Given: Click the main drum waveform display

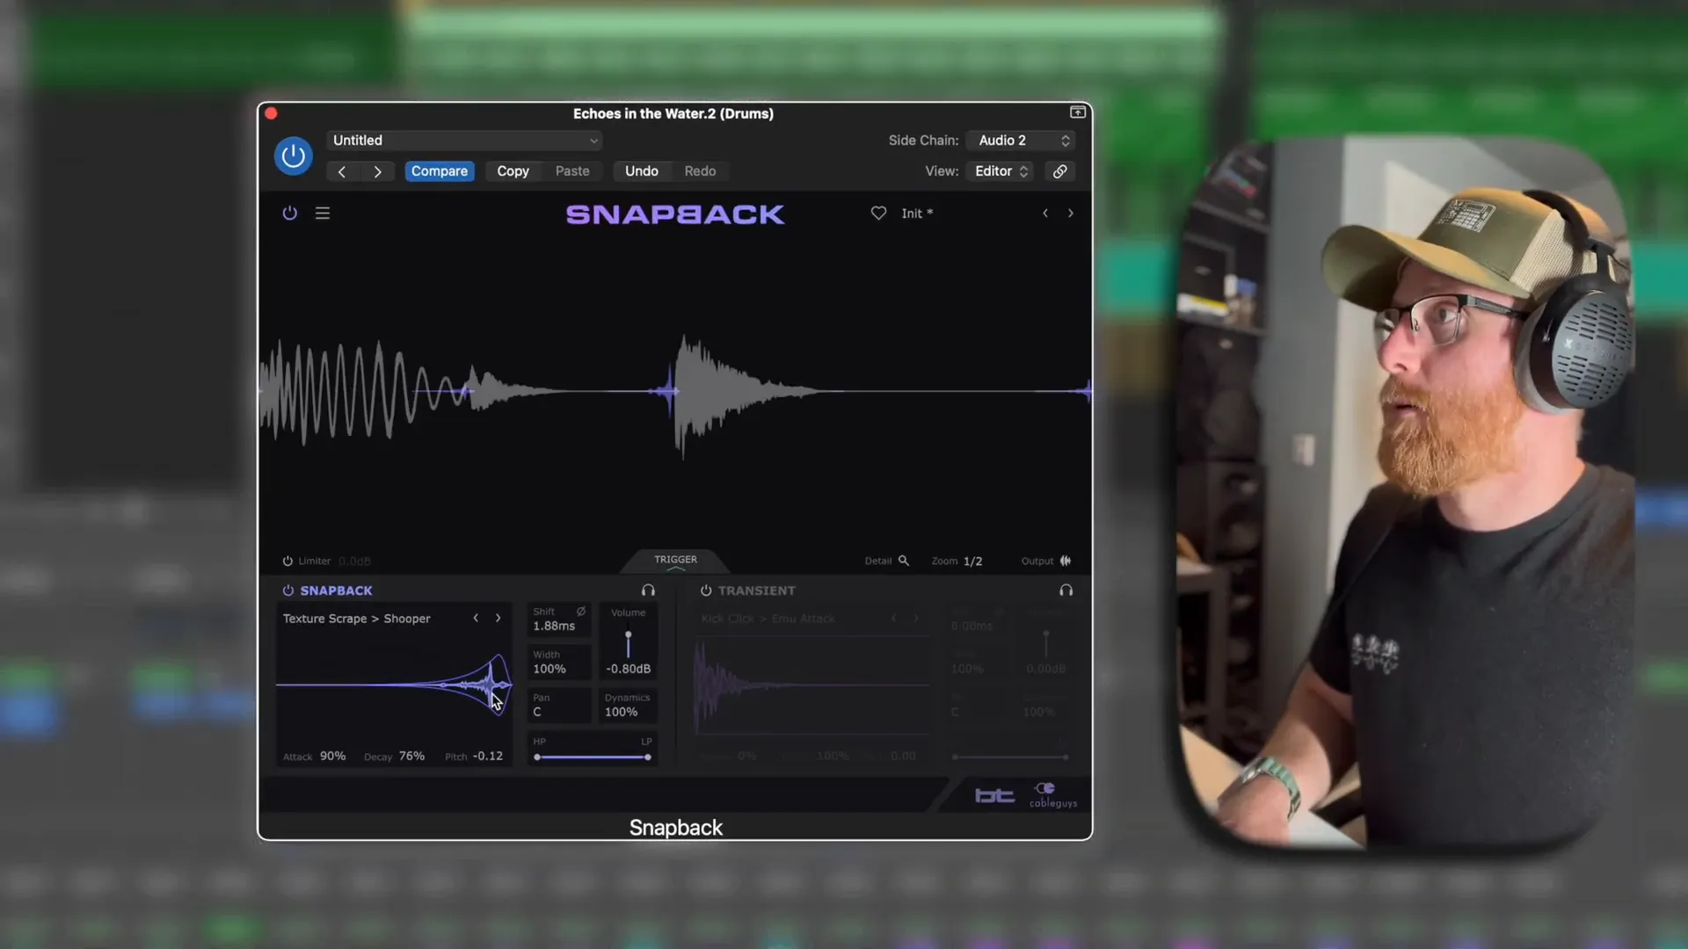Looking at the screenshot, I should tap(675, 391).
